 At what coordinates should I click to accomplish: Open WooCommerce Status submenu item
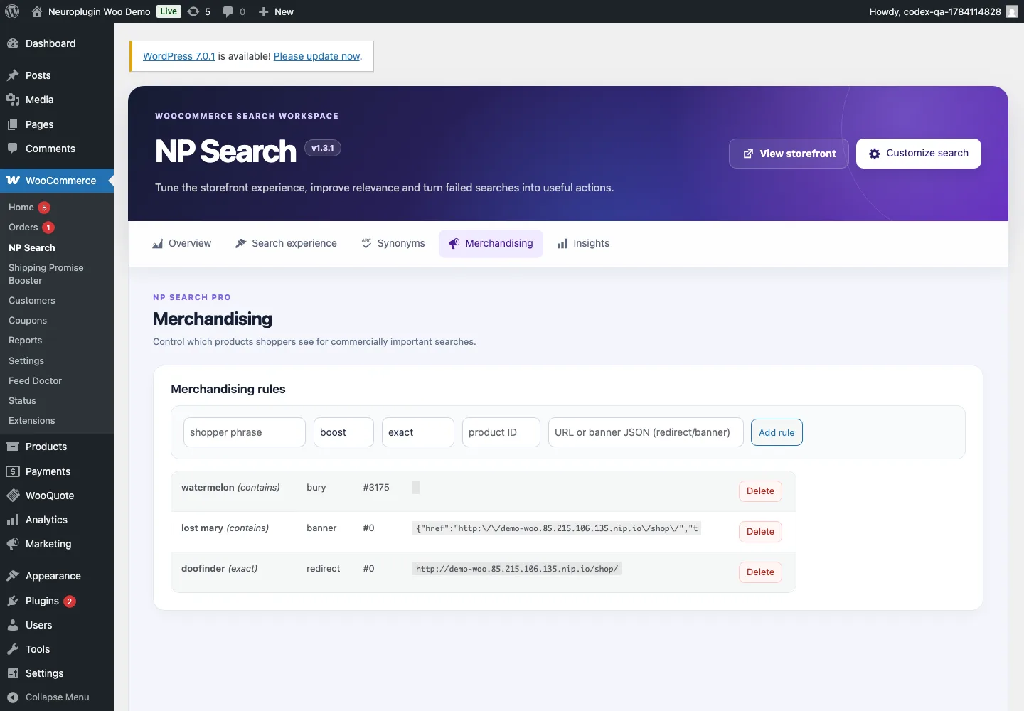(x=22, y=401)
